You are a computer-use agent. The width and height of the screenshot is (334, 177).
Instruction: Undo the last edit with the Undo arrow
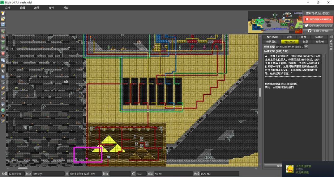pos(3,42)
